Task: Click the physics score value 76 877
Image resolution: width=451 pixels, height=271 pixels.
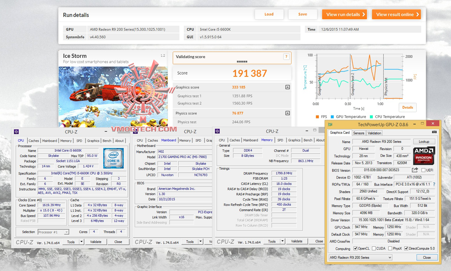Action: click(237, 113)
